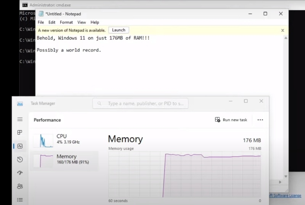Dismiss the Notepad new version banner
The width and height of the screenshot is (305, 205).
pos(283,30)
